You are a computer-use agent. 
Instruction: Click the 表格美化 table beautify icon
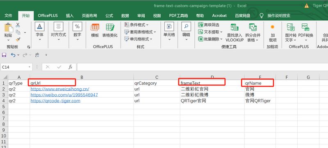click(x=110, y=27)
